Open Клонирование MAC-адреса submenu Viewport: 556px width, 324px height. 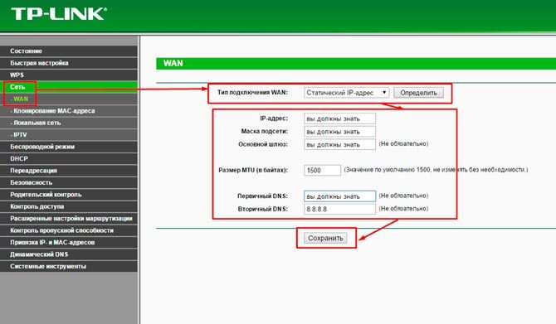(69, 111)
